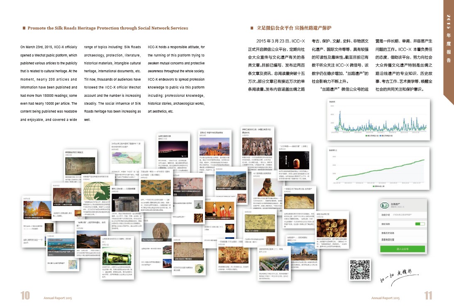Open the rocky excavation site photo
The height and width of the screenshot is (307, 454).
pyautogui.click(x=231, y=181)
